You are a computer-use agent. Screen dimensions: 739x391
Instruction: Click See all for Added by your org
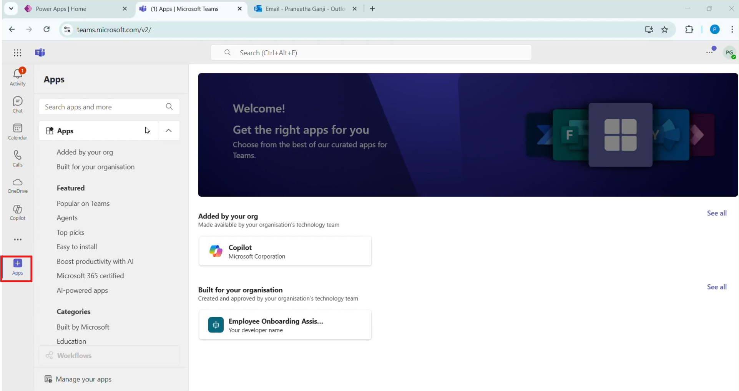(x=716, y=213)
